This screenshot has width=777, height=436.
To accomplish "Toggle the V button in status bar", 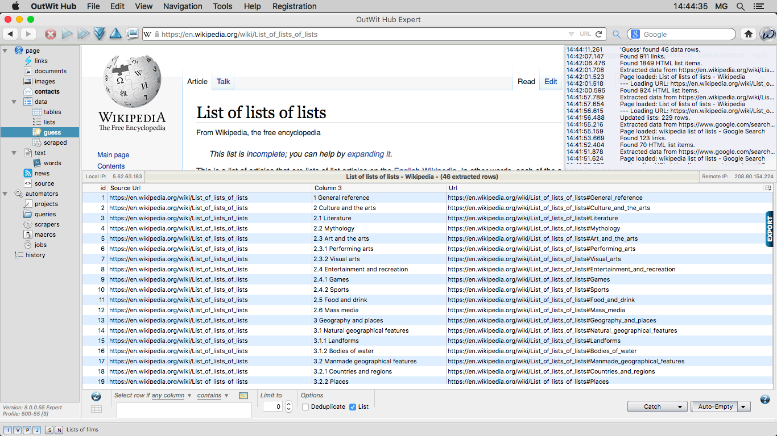I will point(18,430).
